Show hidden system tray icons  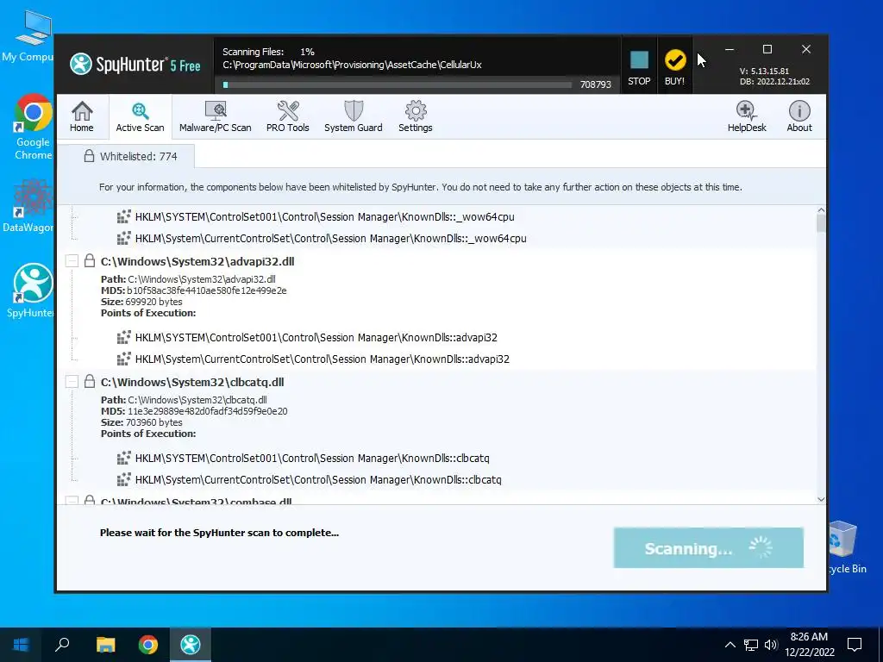coord(730,645)
